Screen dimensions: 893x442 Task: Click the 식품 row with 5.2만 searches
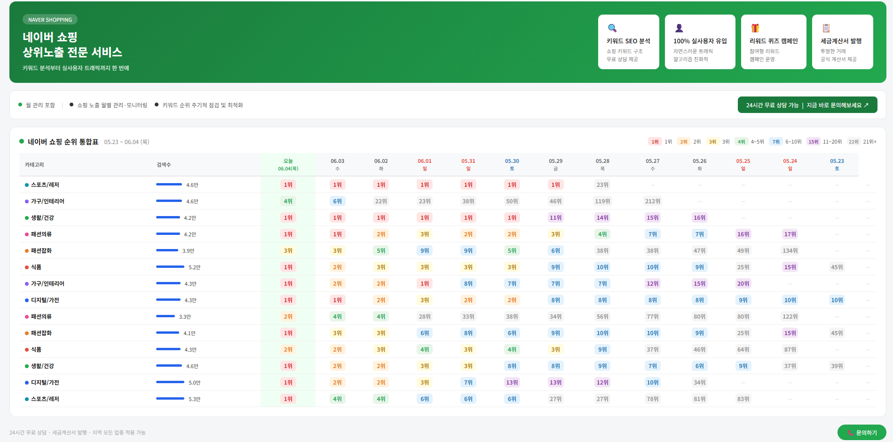click(448, 267)
